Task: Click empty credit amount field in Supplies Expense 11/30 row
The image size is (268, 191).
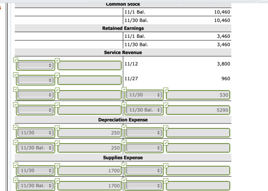Action: 198,170
